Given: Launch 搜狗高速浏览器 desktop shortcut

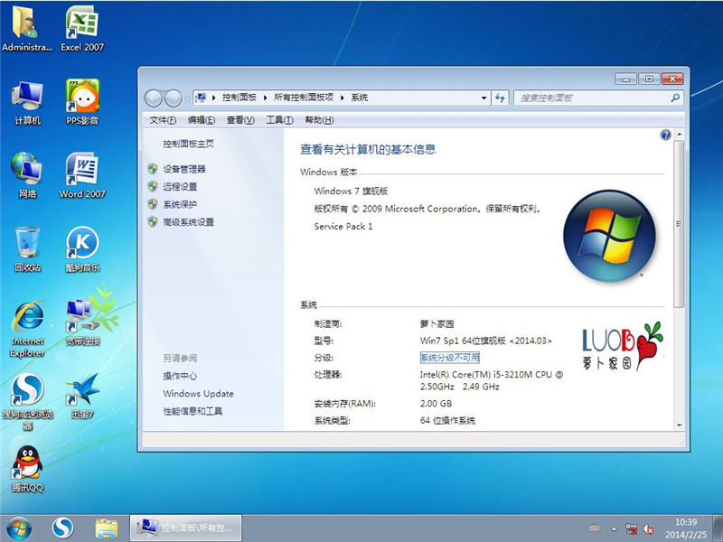Looking at the screenshot, I should pos(28,401).
